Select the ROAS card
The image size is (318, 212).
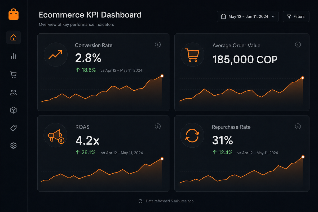tap(103, 153)
